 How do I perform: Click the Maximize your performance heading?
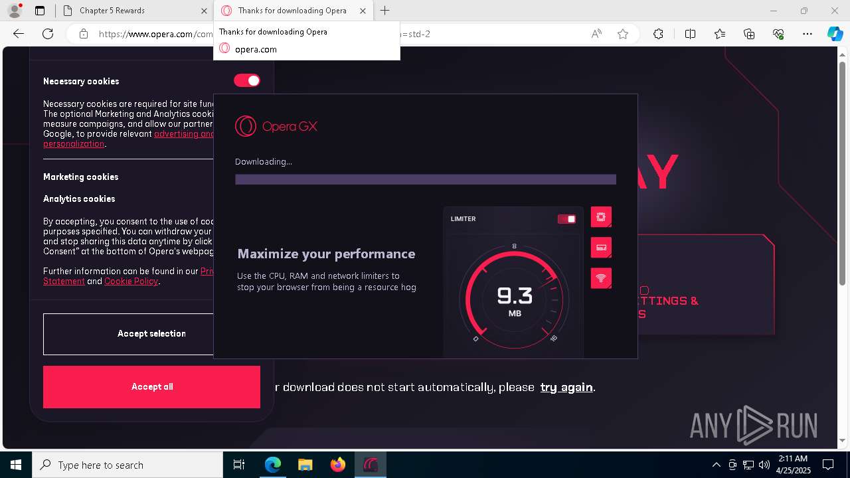click(x=326, y=254)
